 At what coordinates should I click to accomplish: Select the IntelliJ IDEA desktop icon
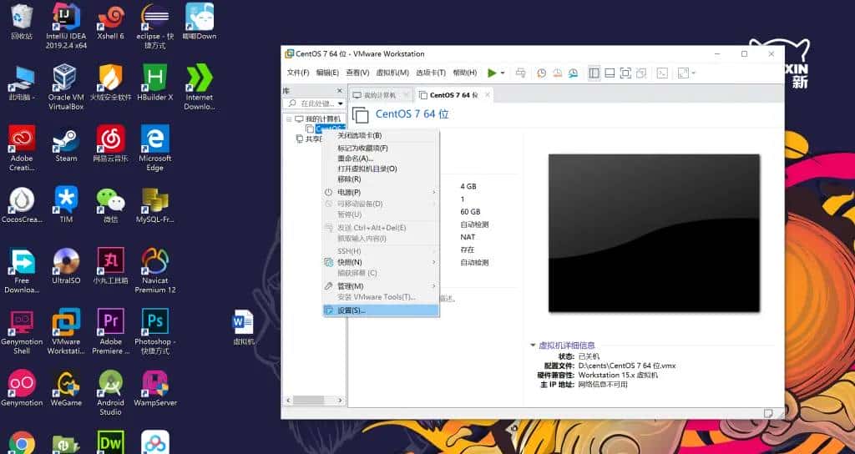[x=66, y=26]
